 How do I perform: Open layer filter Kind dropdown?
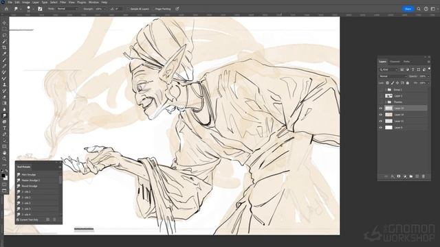[x=388, y=69]
